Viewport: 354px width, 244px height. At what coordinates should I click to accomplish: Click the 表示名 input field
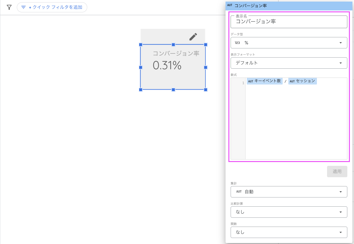(289, 22)
